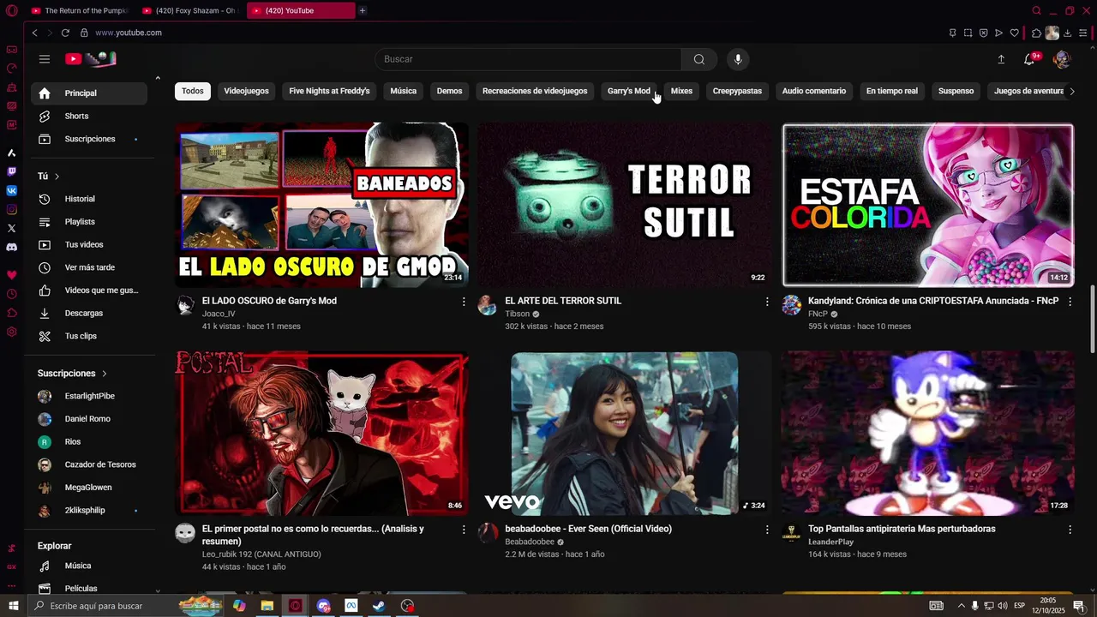
Task: Open the Windows Start button
Action: point(14,606)
